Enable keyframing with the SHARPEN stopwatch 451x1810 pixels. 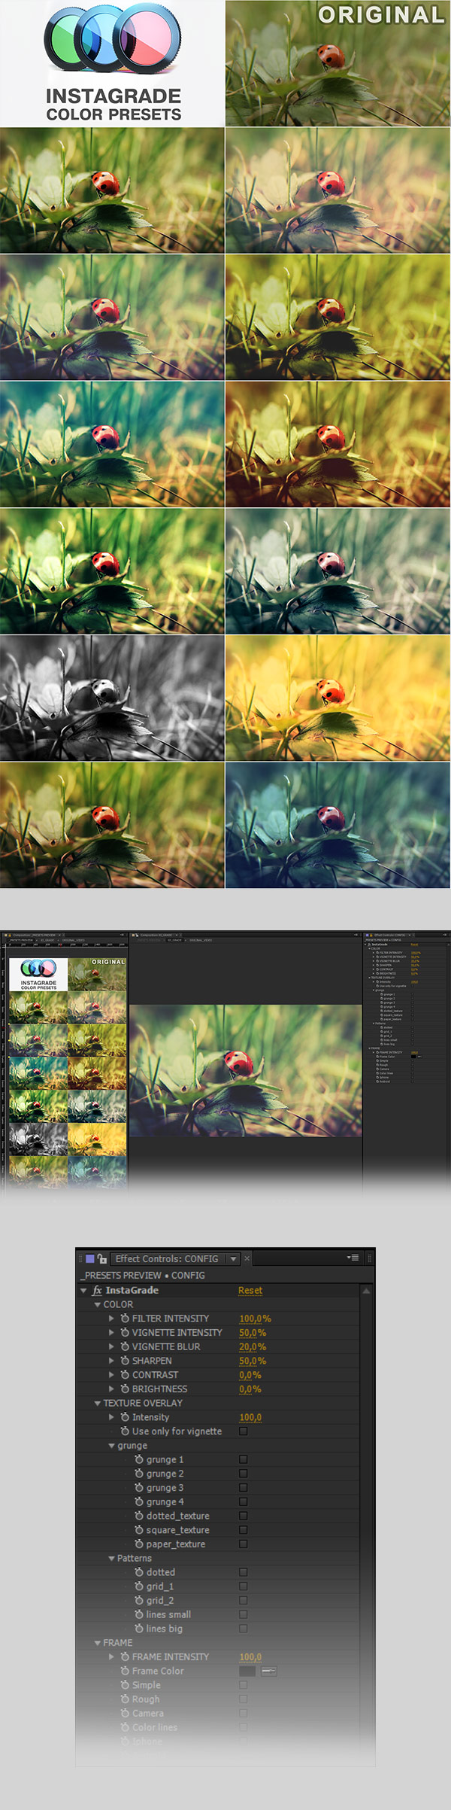coord(125,1361)
